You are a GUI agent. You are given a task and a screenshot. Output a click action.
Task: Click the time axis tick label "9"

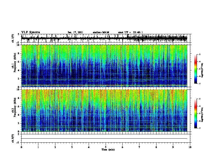tap(173, 147)
